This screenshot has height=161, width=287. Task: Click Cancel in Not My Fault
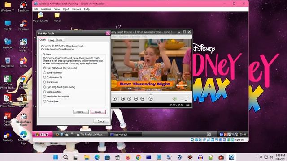pos(101,121)
